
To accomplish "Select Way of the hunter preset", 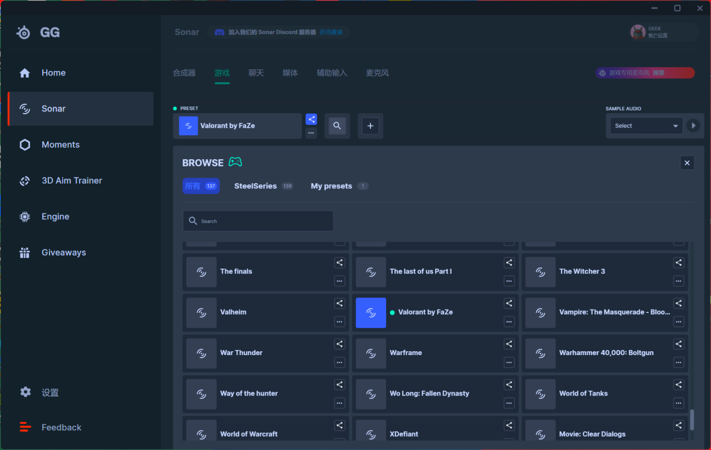I will (266, 393).
